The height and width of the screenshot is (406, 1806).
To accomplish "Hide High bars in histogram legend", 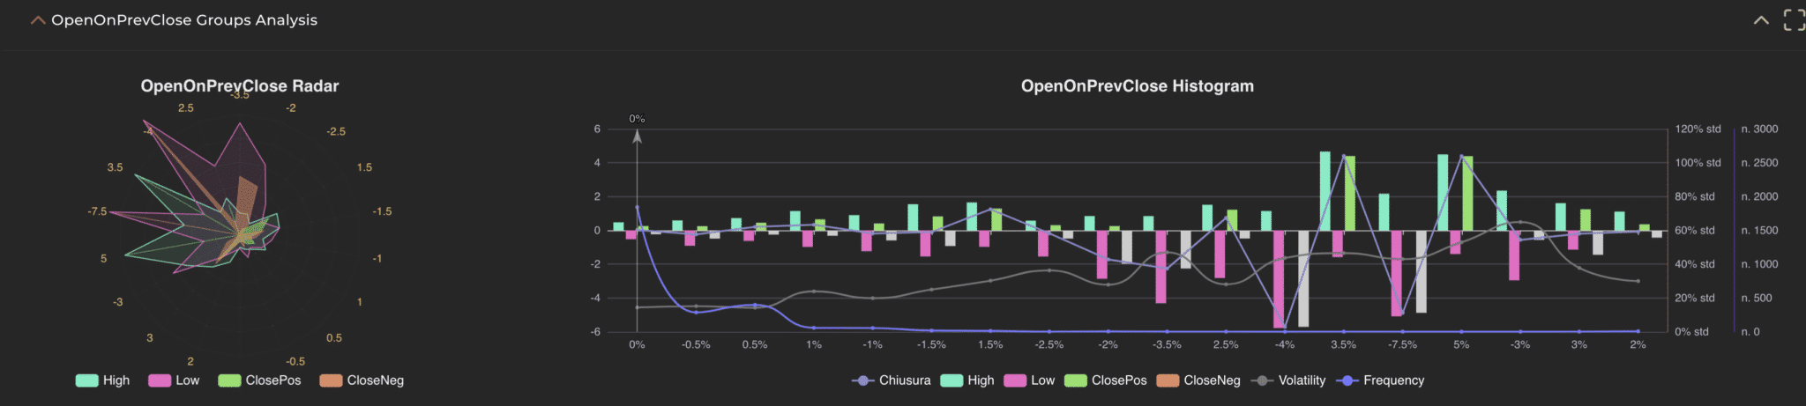I will (x=967, y=380).
